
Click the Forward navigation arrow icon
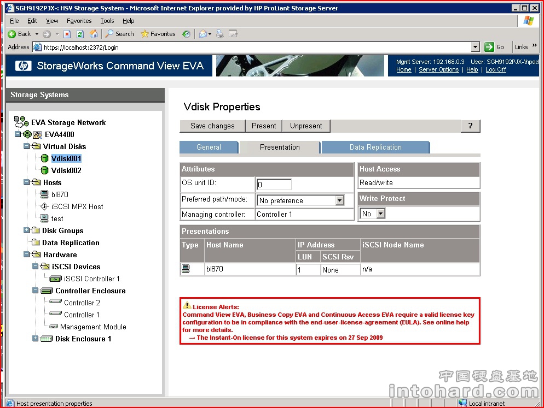point(47,34)
